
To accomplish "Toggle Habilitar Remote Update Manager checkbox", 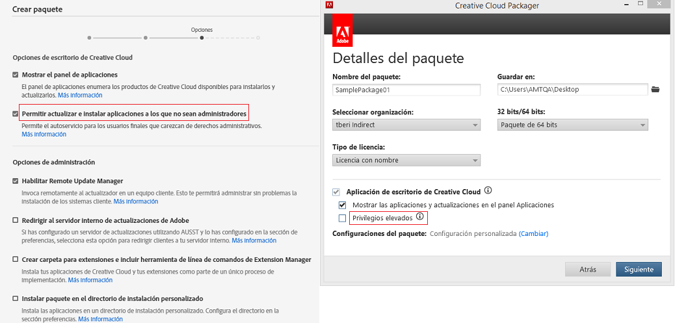I will click(16, 181).
